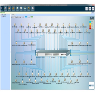Pick the red swatch in the legend
Viewport: 95px width, 95px height.
tap(90, 28)
